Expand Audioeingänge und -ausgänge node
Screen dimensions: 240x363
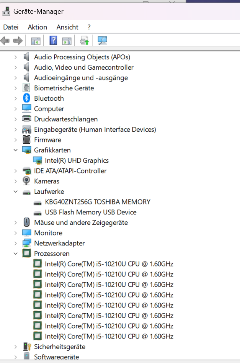tap(16, 78)
